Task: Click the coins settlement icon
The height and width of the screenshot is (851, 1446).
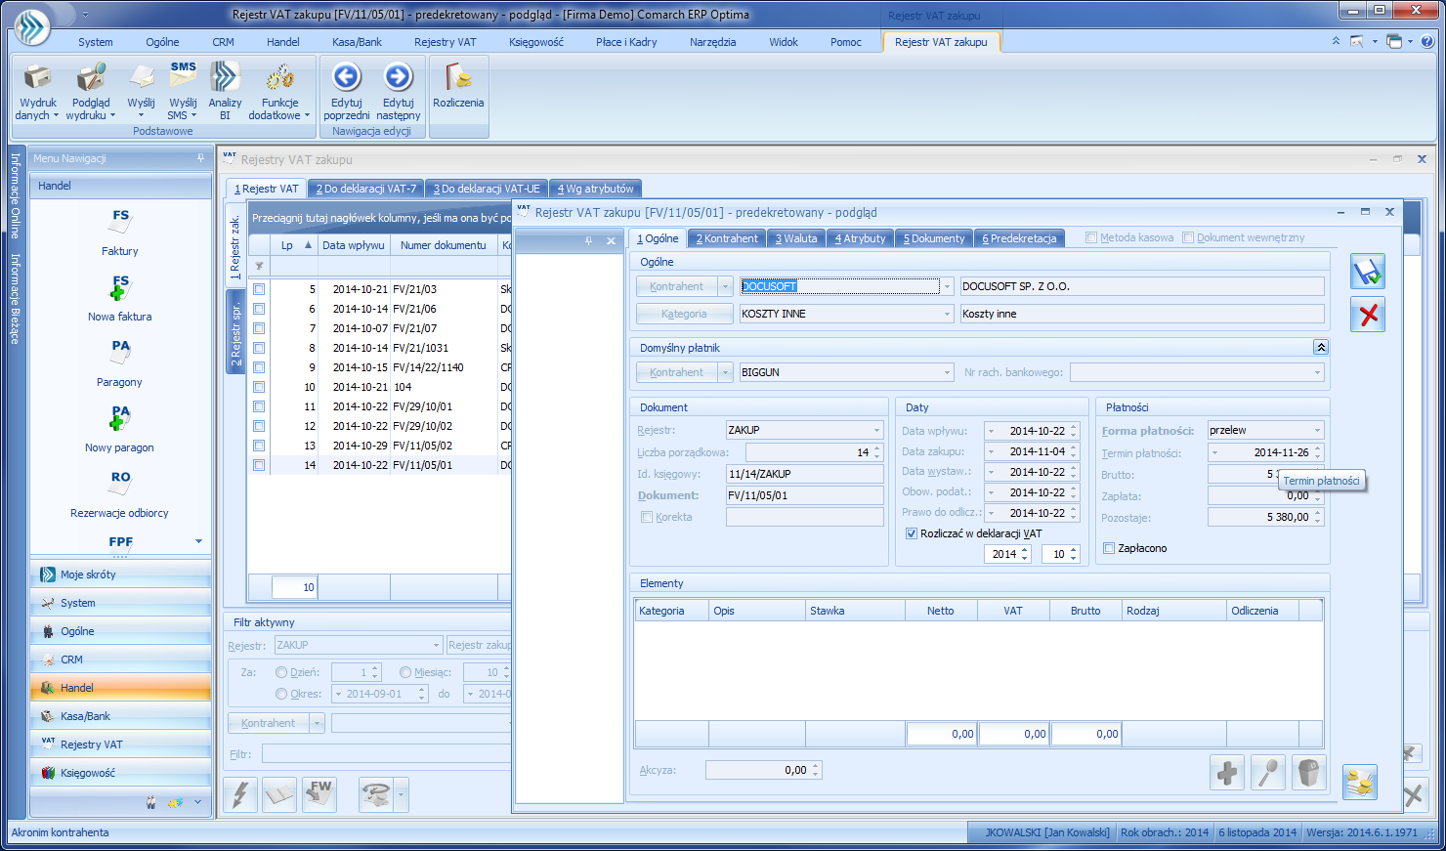Action: 1360,782
